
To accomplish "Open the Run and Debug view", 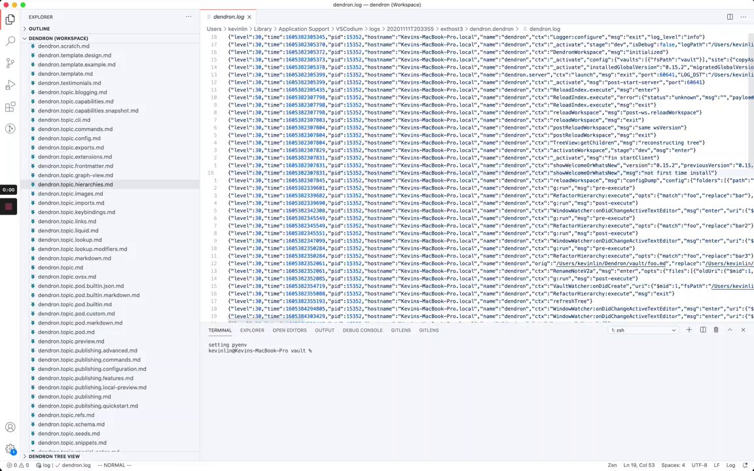I will point(10,85).
